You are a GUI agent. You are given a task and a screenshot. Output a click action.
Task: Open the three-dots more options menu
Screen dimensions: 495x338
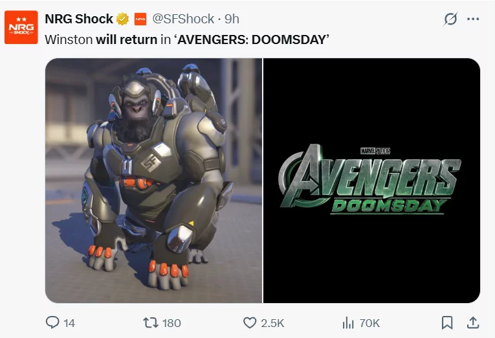tap(473, 19)
